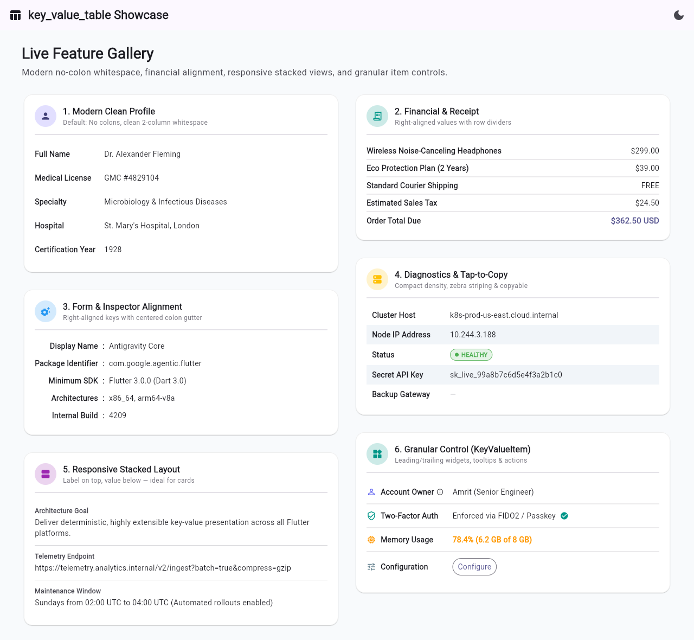Click the widgets icon on Granular Control card

377,454
